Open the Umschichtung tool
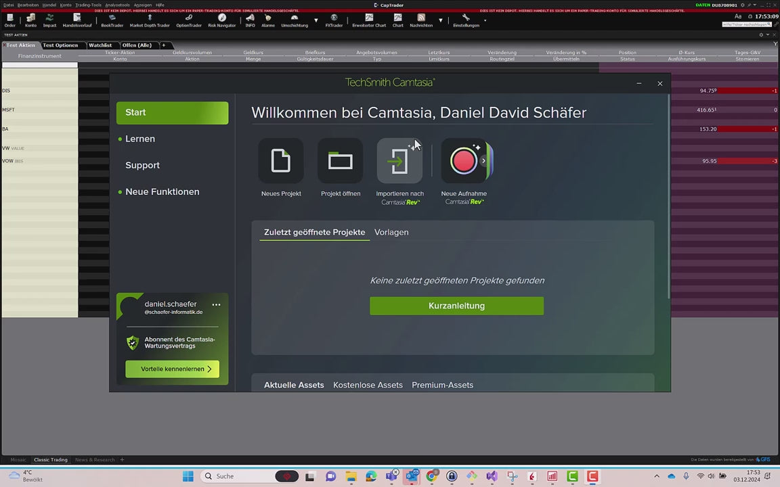The image size is (780, 487). pos(295,20)
